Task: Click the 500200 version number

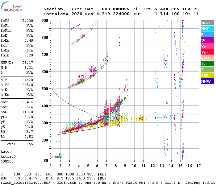Action: 7,161
